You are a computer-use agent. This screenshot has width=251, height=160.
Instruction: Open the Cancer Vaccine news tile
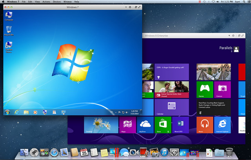172,90
